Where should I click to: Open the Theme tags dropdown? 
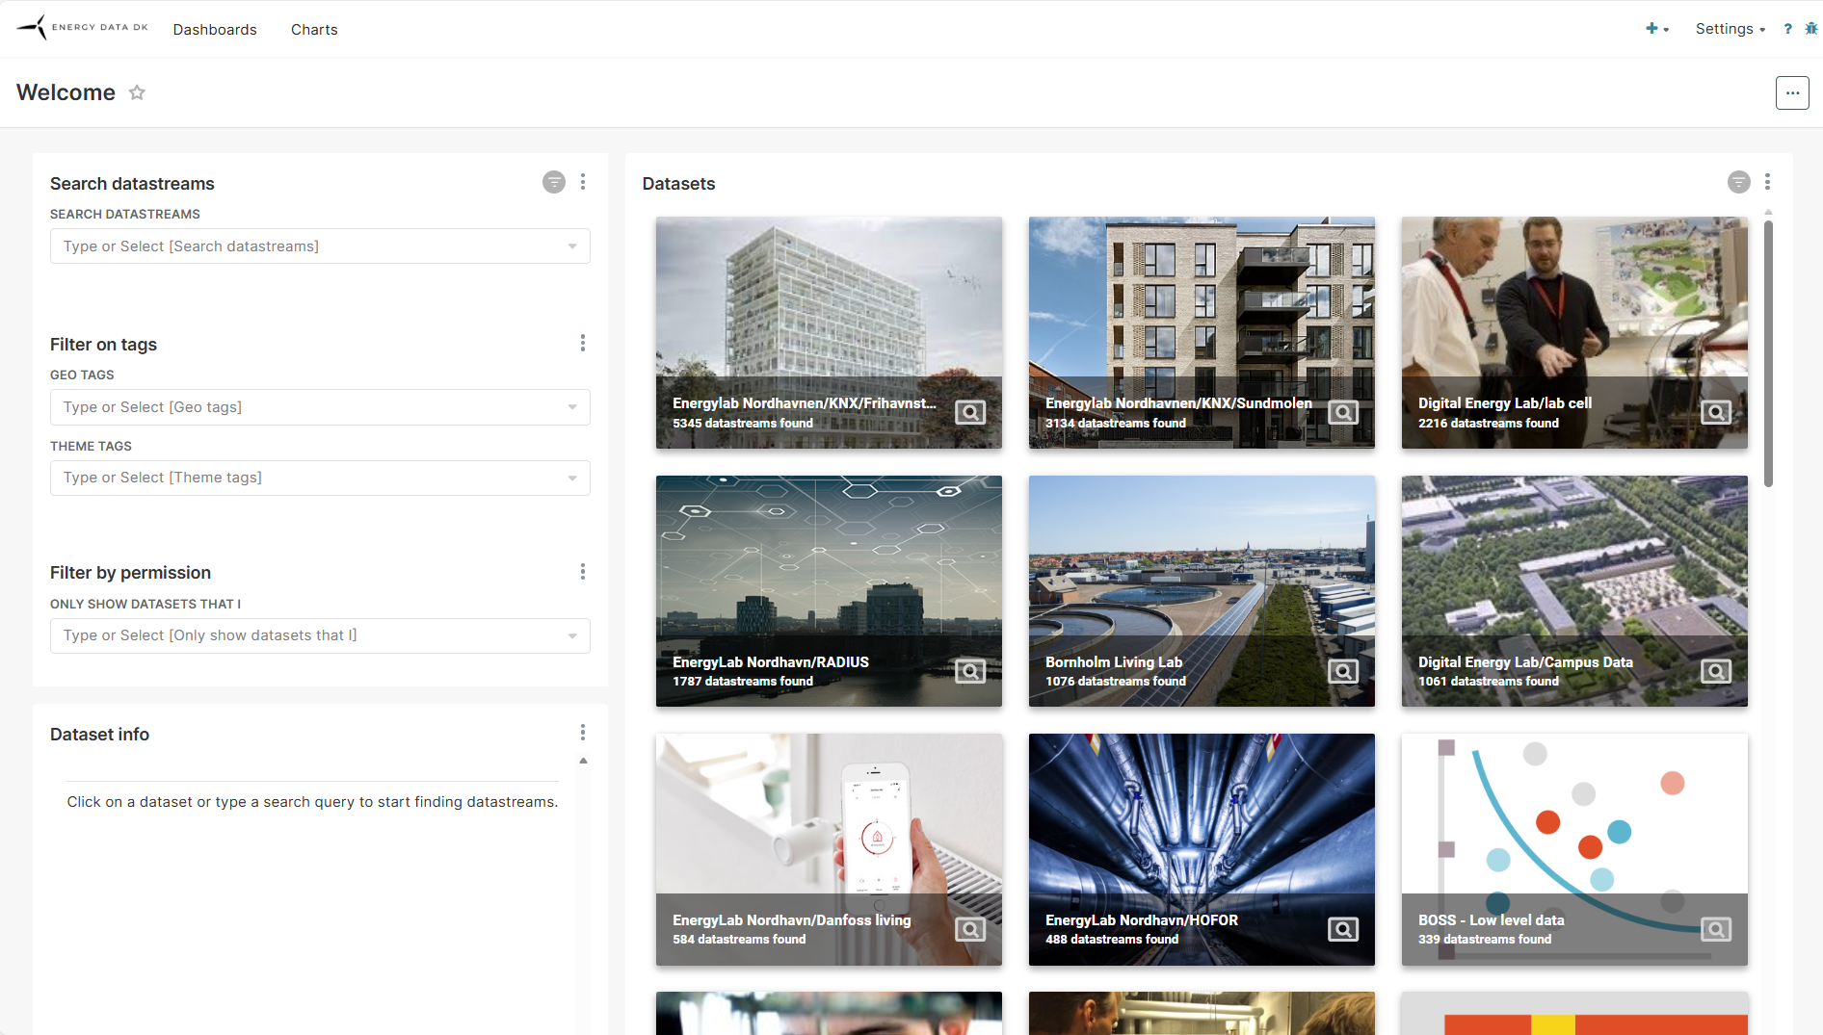572,479
